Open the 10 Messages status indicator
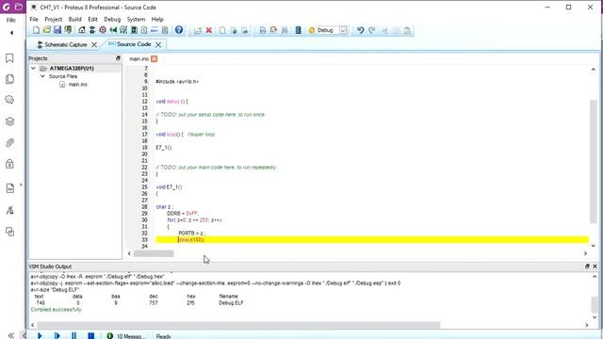This screenshot has height=339, width=603. 125,336
